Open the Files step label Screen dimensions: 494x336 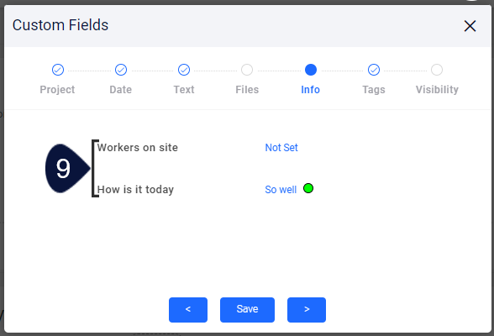click(247, 90)
